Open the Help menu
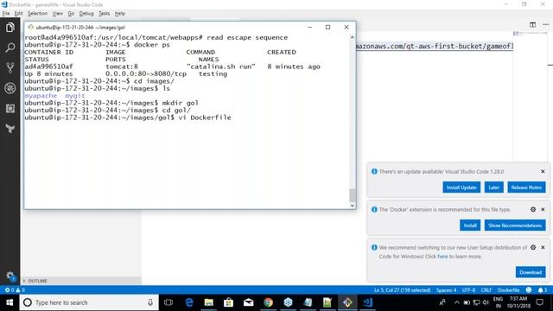This screenshot has width=553, height=311. click(120, 14)
